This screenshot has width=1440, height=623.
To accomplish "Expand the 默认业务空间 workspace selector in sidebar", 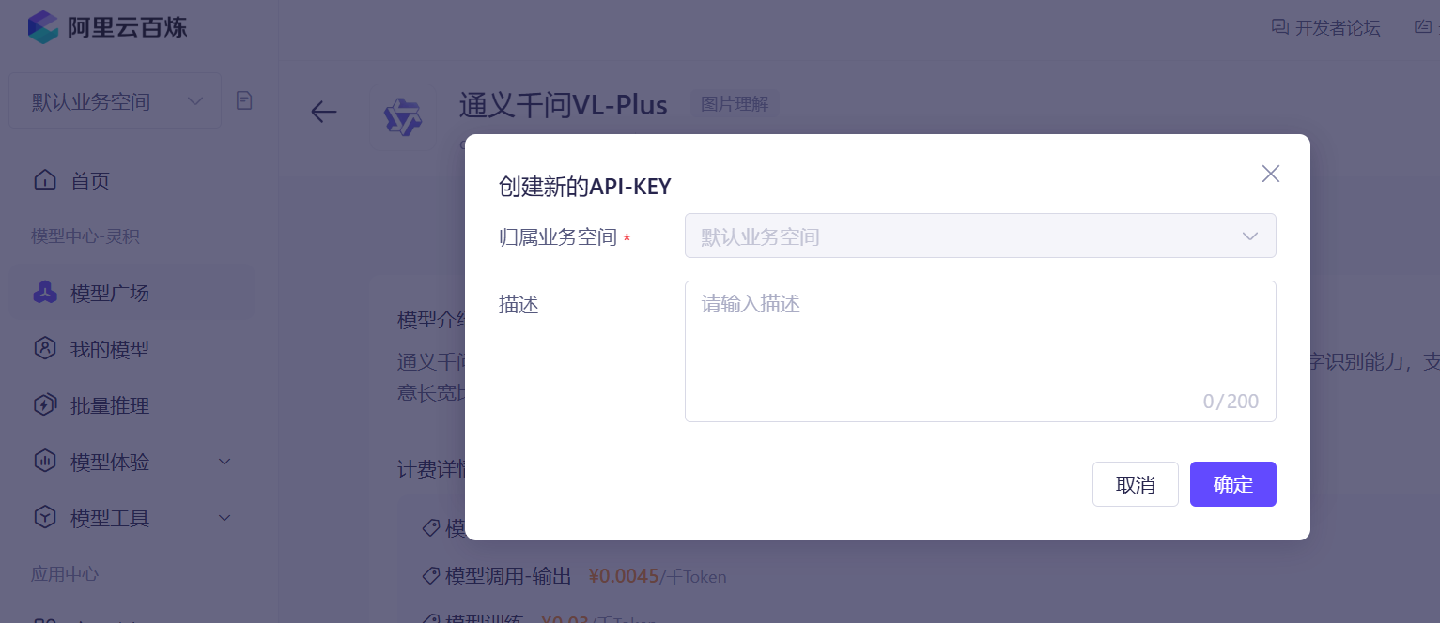I will coord(116,101).
